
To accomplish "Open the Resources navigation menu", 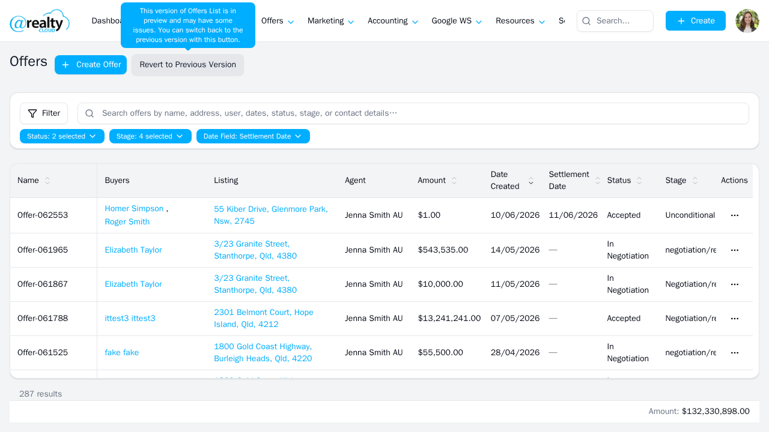I will tap(520, 21).
